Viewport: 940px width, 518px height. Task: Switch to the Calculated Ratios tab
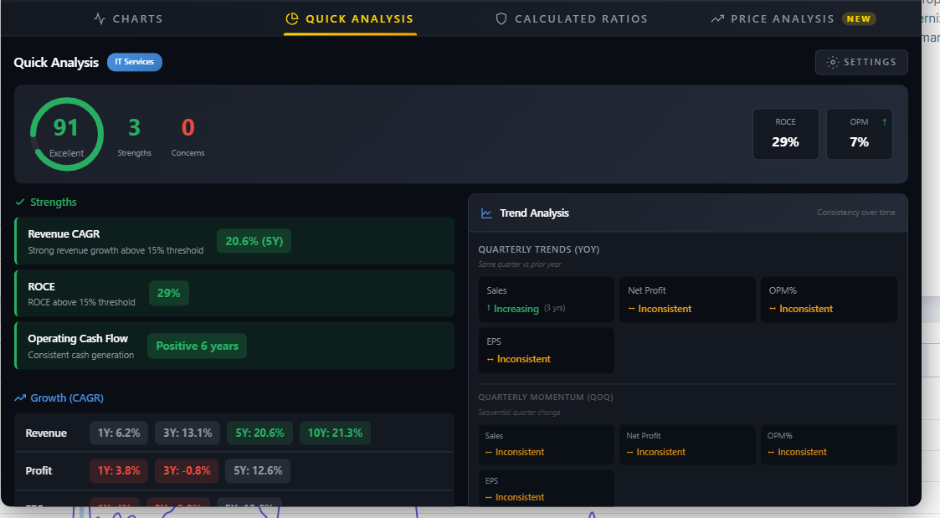pyautogui.click(x=572, y=18)
